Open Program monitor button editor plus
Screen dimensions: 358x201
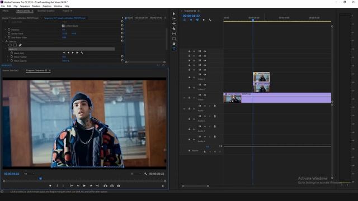(163, 186)
